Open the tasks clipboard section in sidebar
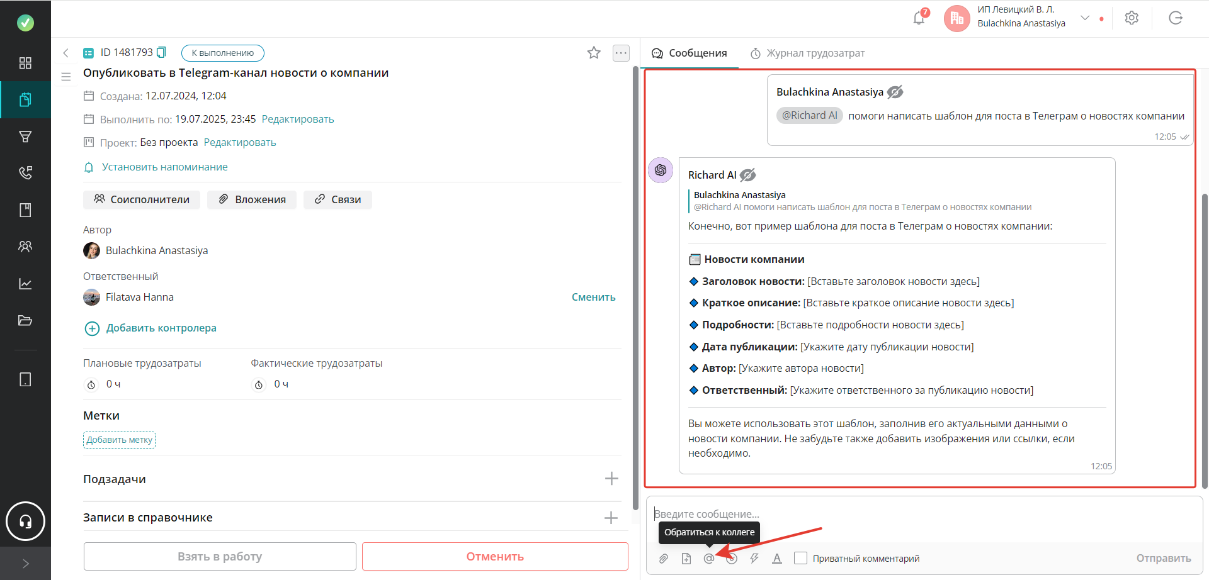 click(x=25, y=99)
